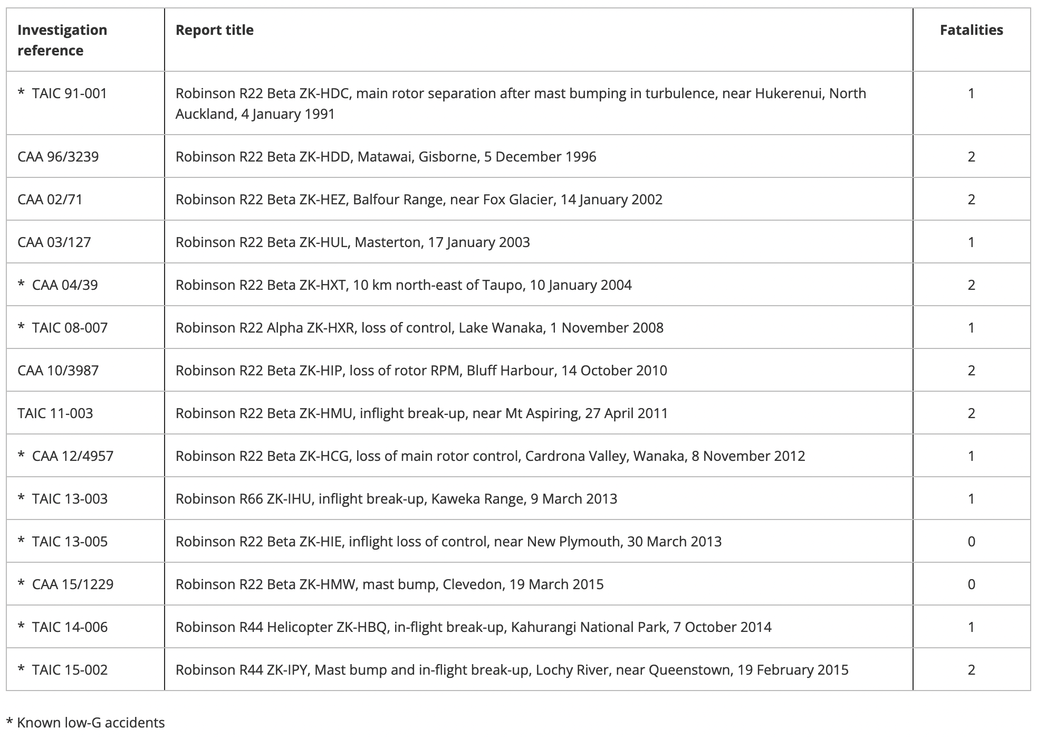Screen dimensions: 1037x737
Task: Click the fatalities value for ZK-IPY row
Action: tap(972, 670)
